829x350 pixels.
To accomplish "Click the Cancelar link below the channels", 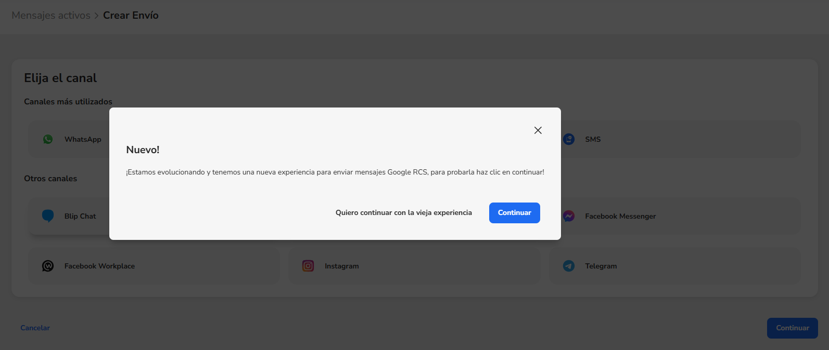I will (x=35, y=328).
